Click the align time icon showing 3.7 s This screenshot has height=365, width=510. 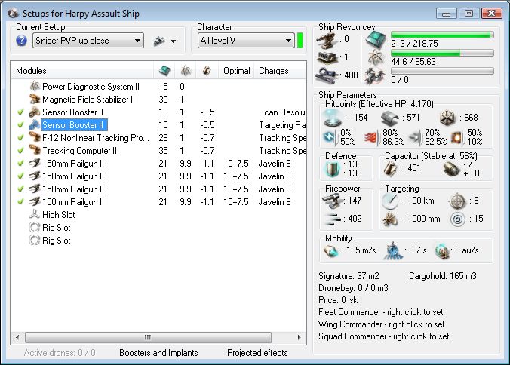393,250
